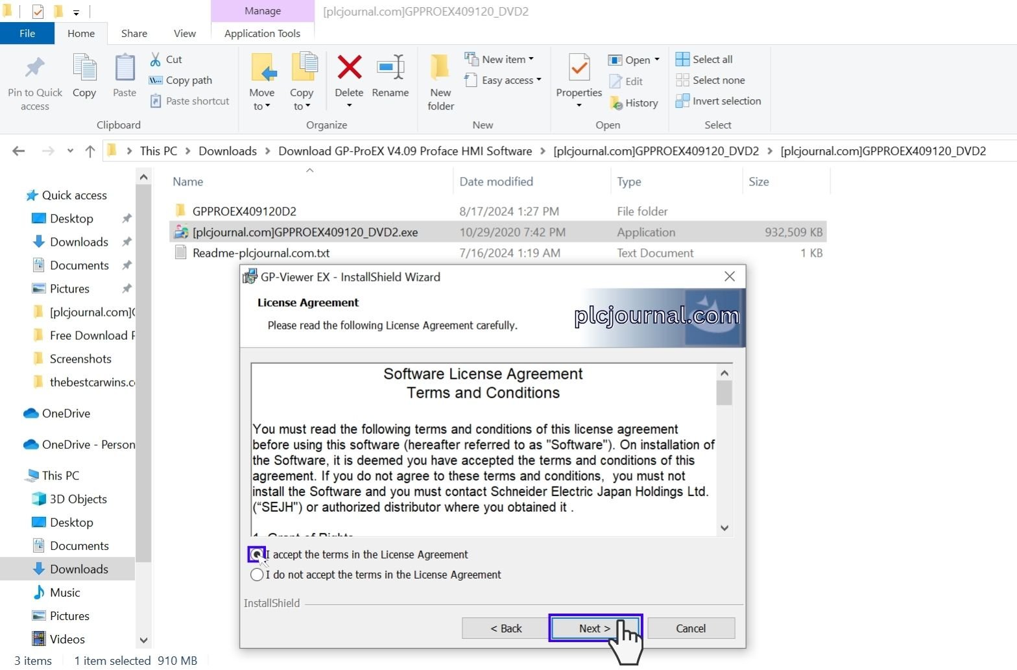Click Select all in ribbon
Image resolution: width=1017 pixels, height=670 pixels.
704,60
